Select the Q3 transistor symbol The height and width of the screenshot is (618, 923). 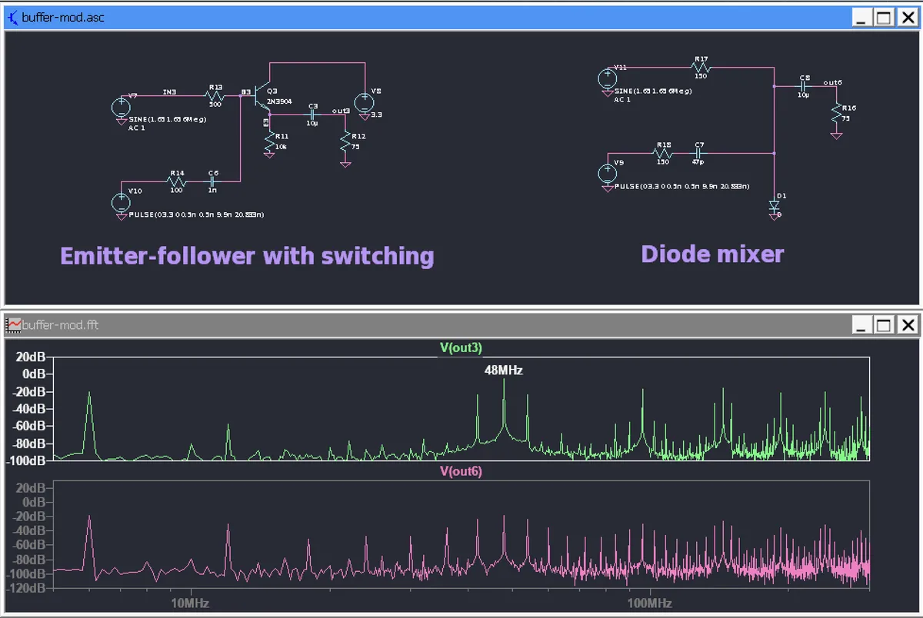pyautogui.click(x=261, y=96)
